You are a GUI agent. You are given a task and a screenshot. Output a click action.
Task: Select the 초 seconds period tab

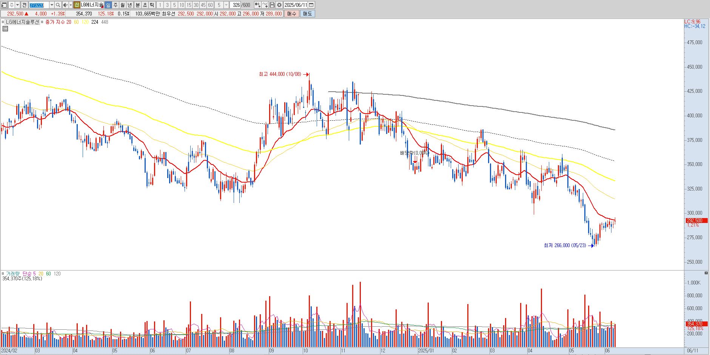[x=145, y=5]
